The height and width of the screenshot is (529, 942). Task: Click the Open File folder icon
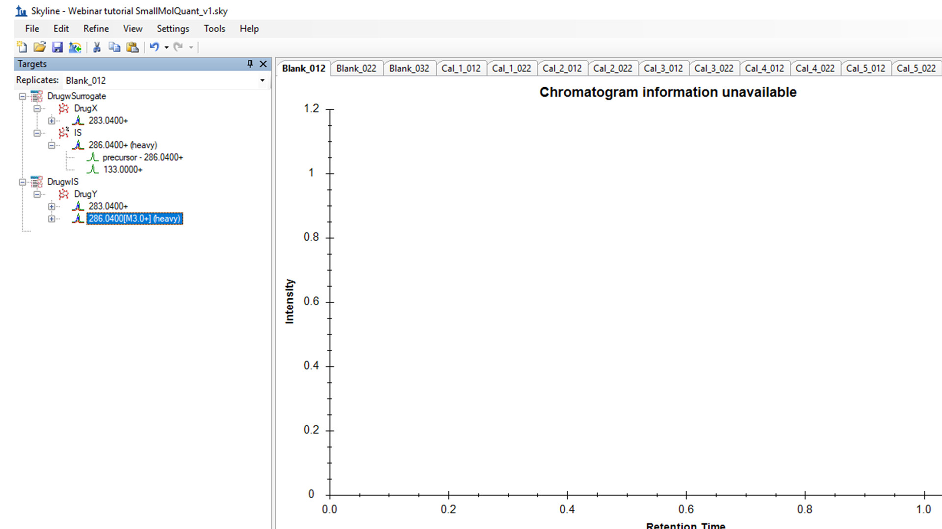40,47
